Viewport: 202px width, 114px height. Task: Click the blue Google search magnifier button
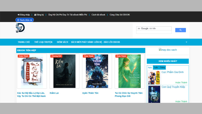[x=180, y=30]
